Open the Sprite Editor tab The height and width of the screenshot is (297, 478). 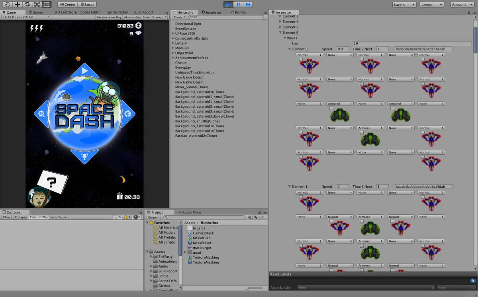90,12
